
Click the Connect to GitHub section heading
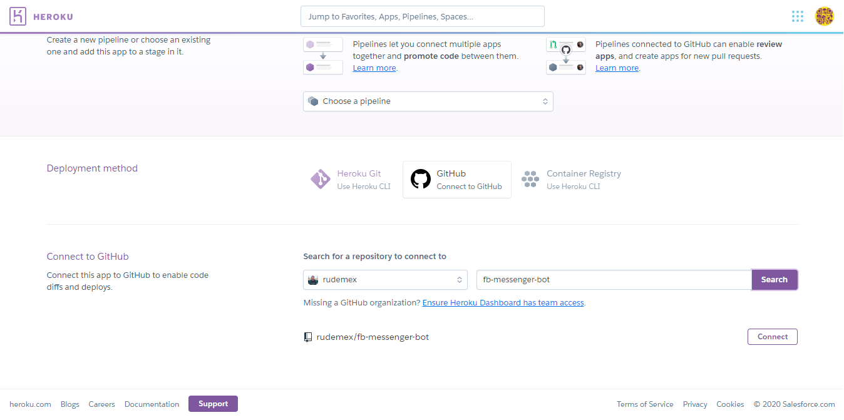click(88, 257)
